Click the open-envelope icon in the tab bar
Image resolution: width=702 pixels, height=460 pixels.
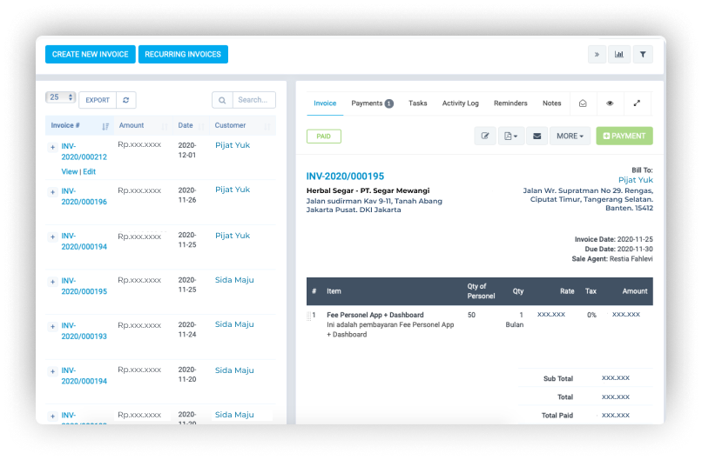pos(583,103)
